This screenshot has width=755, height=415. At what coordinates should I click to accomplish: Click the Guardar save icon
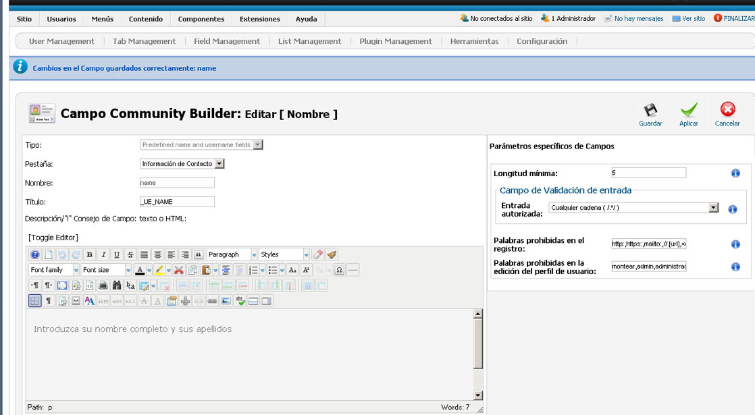pyautogui.click(x=650, y=110)
